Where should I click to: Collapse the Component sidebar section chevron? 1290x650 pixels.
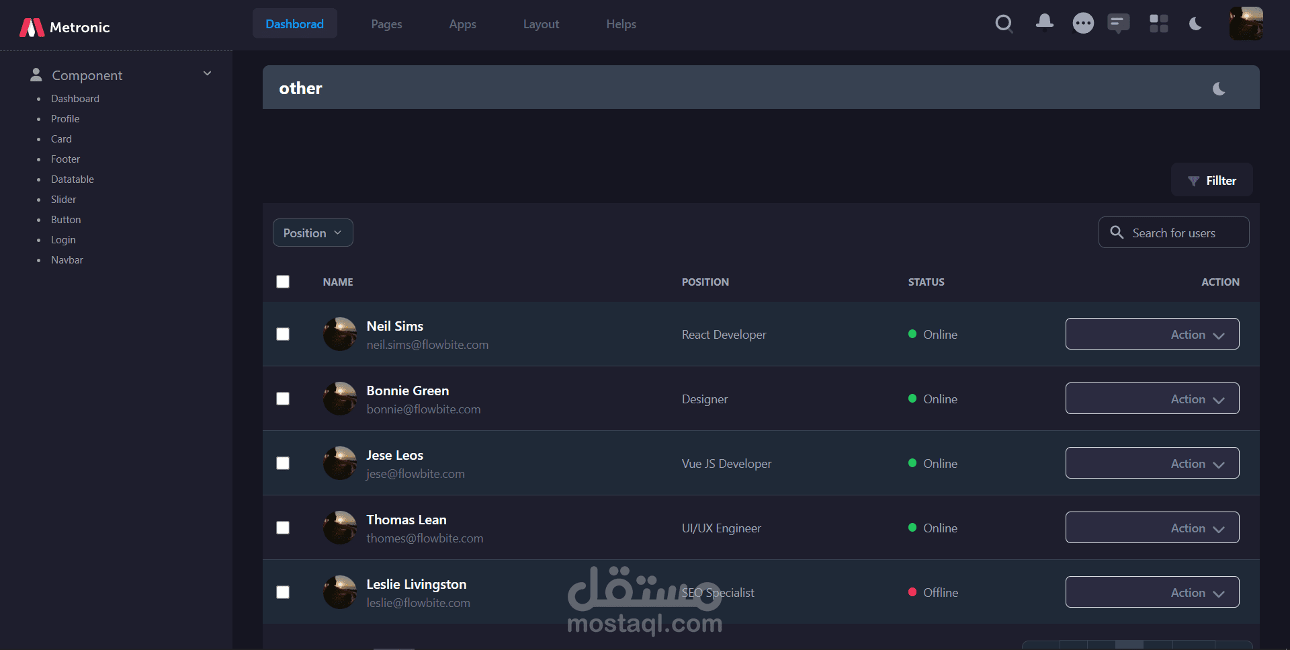[207, 73]
